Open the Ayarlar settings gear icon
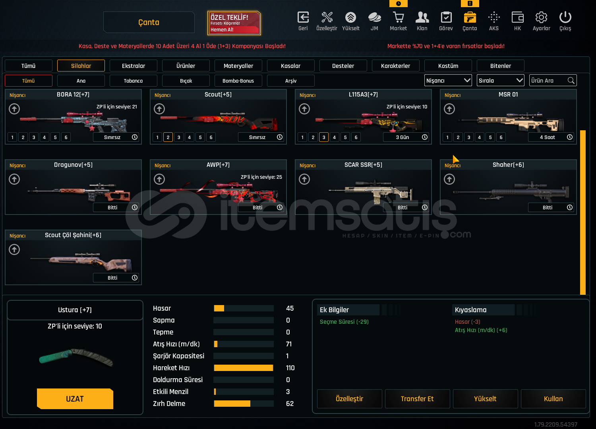Screen dimensions: 596x429 click(x=541, y=18)
